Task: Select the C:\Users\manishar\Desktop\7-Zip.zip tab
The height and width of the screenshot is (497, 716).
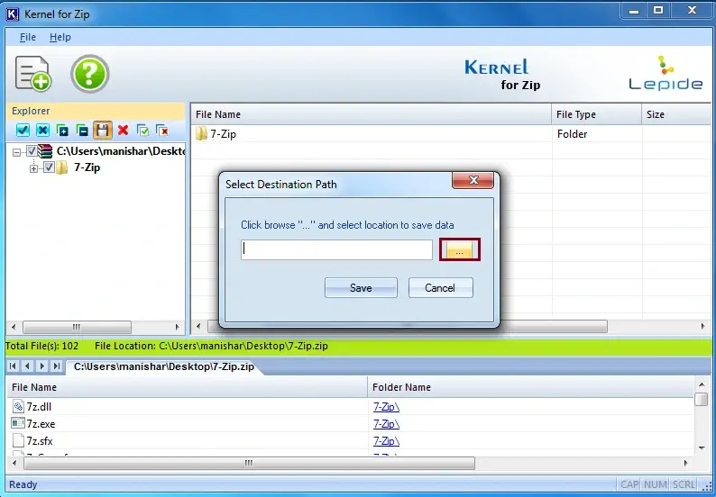Action: tap(163, 366)
